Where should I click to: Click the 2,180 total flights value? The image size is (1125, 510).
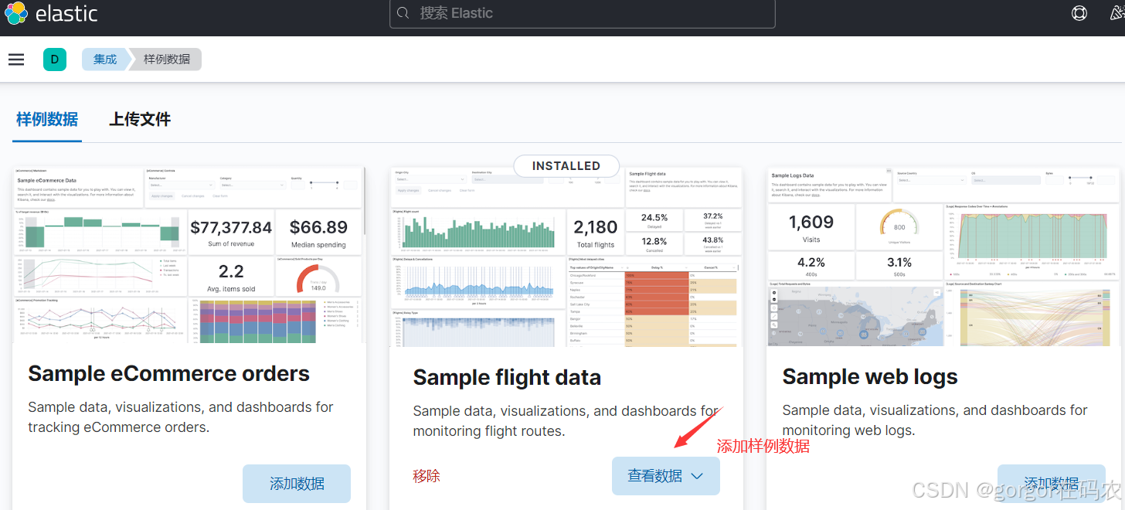596,227
